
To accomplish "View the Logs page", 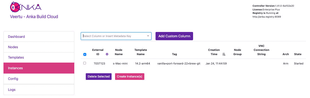I will 39,90.
